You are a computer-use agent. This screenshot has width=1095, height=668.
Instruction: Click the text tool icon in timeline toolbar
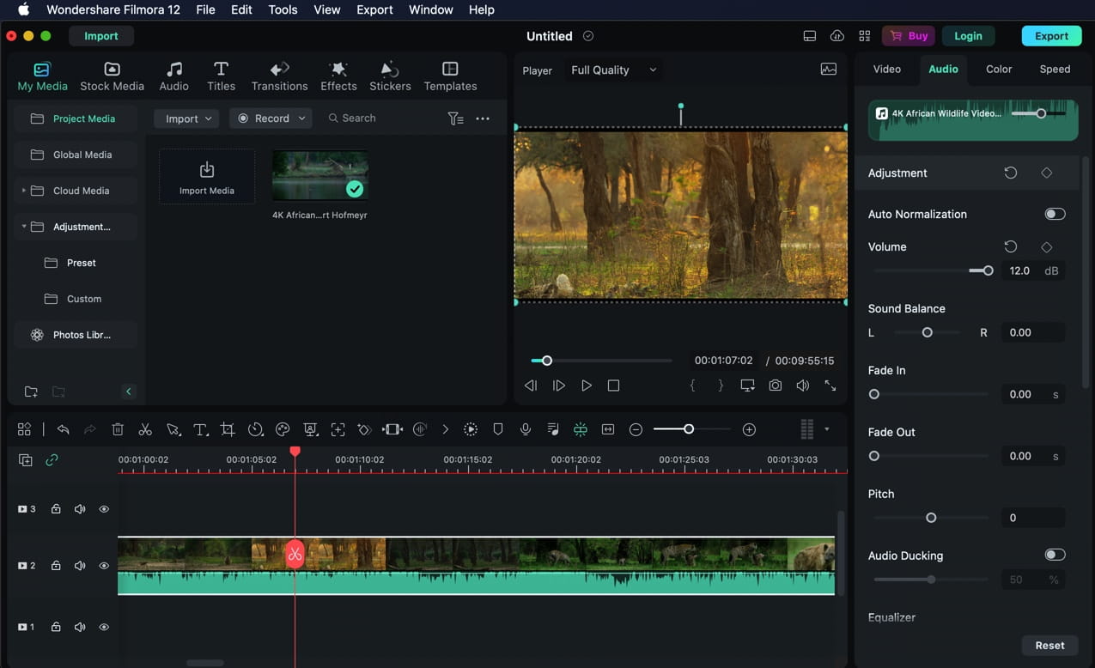point(200,429)
